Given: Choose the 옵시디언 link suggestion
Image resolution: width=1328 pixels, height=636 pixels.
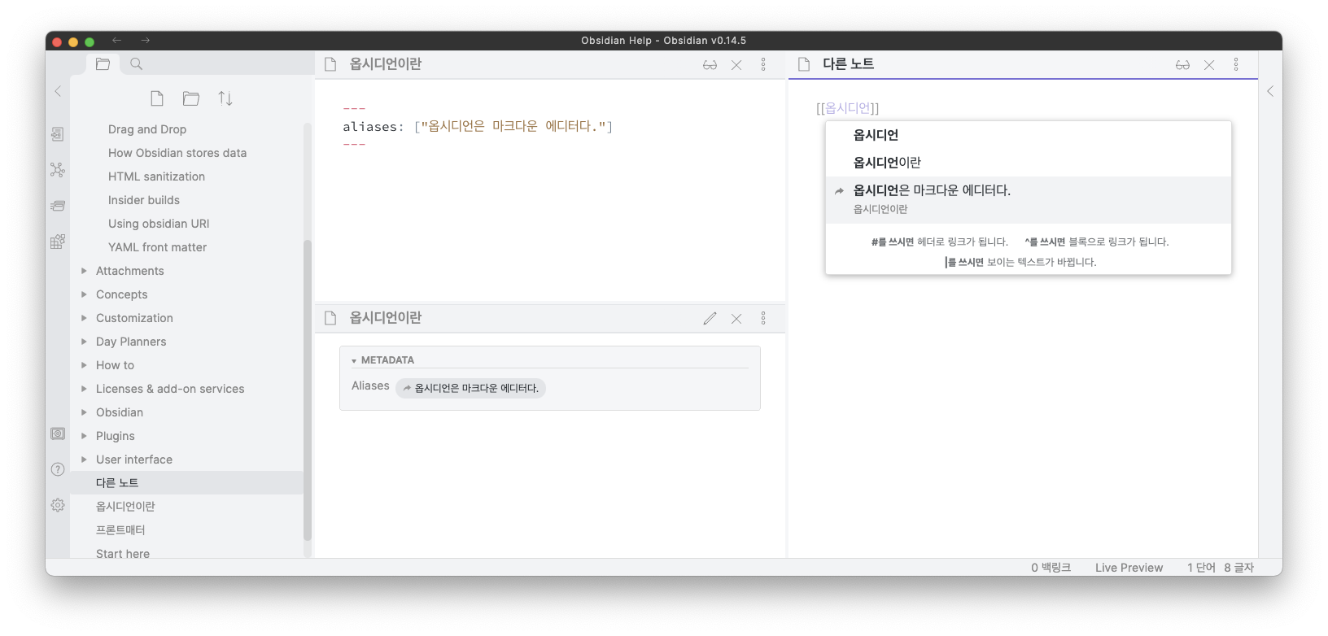Looking at the screenshot, I should (x=1028, y=135).
